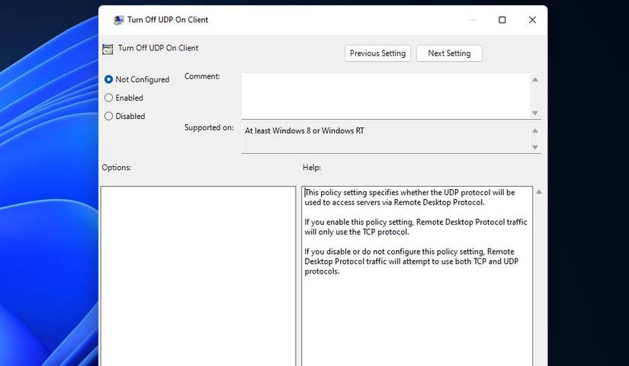
Task: Click the 'Turn Off UDP On Client' heading text
Action: [x=158, y=48]
